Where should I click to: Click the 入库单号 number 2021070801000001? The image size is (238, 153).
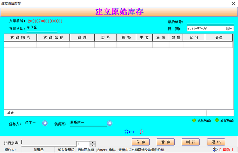click(x=45, y=21)
